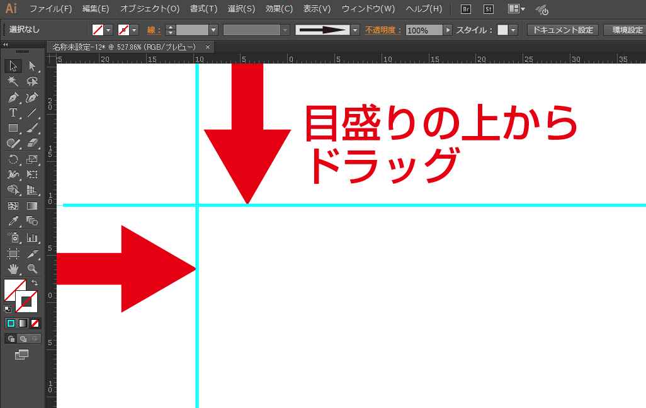The width and height of the screenshot is (646, 408).
Task: Select the Rotate tool
Action: (13, 159)
